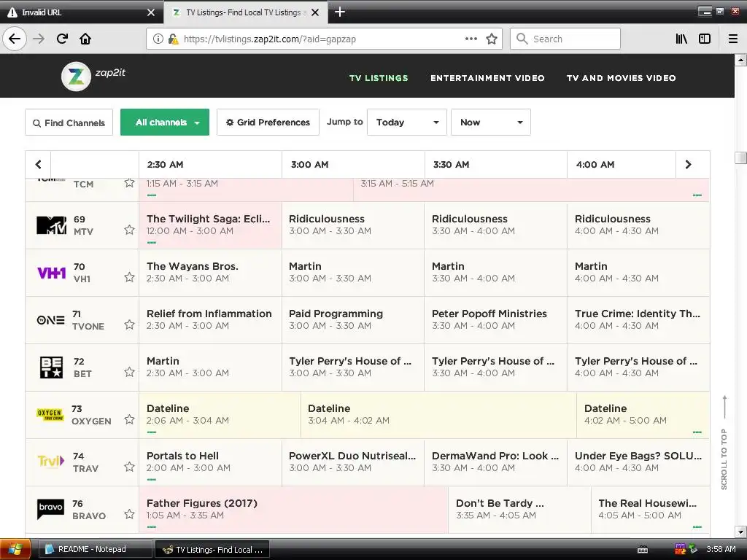Bookmark this page with the star icon
747x560 pixels.
(x=492, y=39)
